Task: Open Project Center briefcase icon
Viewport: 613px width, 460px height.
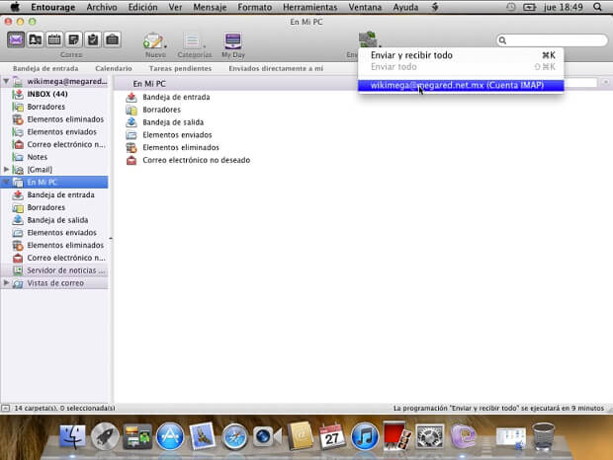Action: [x=112, y=39]
